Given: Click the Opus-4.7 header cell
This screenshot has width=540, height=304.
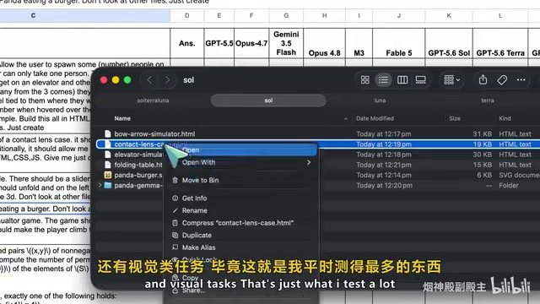Looking at the screenshot, I should [x=251, y=43].
